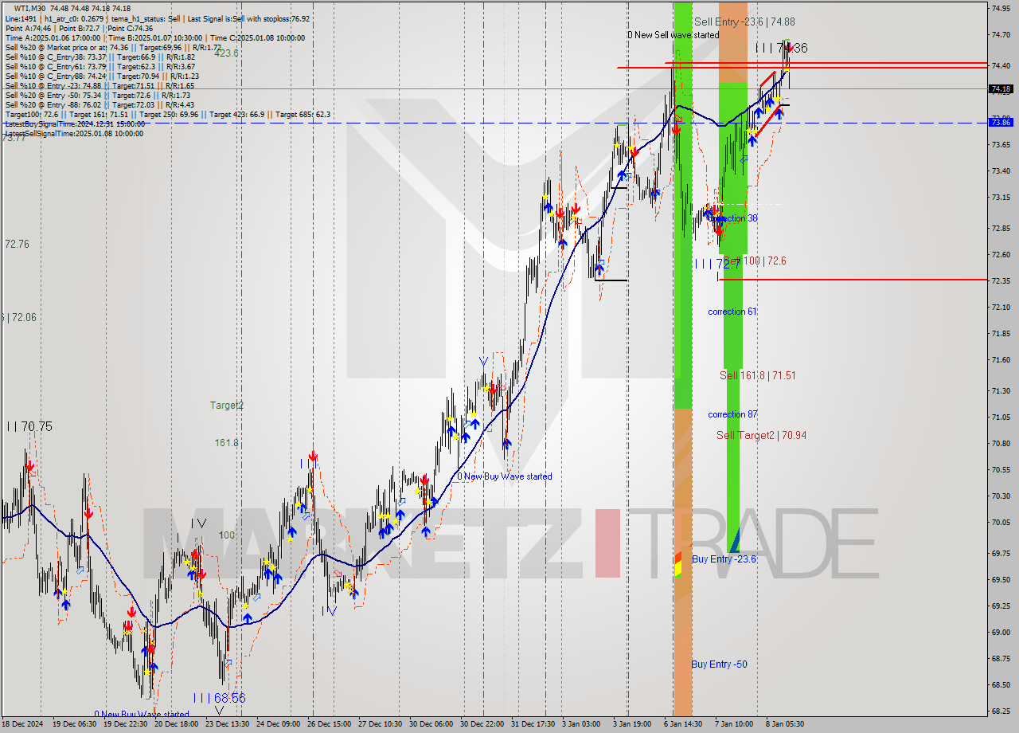Click the 'LatestSellSignalTime:2025.01.08 10:00:00' text
The image size is (1019, 733).
pos(74,133)
